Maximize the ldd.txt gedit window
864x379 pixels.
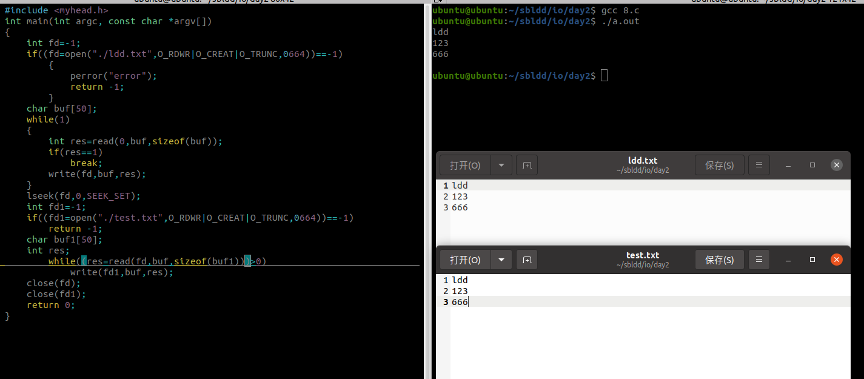(x=812, y=166)
